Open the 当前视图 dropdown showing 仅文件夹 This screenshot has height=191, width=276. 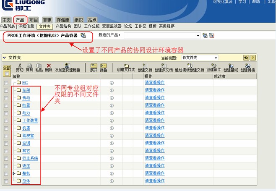coord(200,58)
